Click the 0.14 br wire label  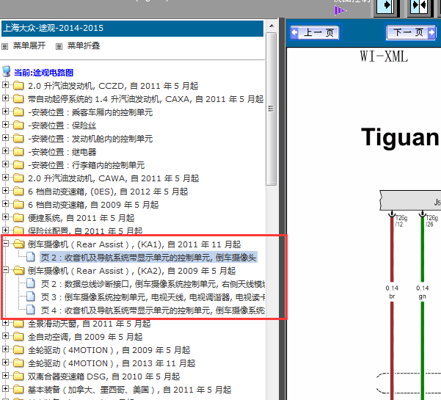[x=392, y=292]
